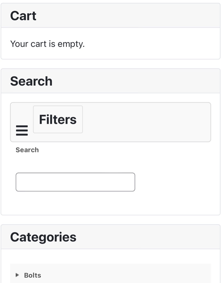Viewport: 221px width, 283px height.
Task: Click the small Search field label
Action: pyautogui.click(x=27, y=150)
